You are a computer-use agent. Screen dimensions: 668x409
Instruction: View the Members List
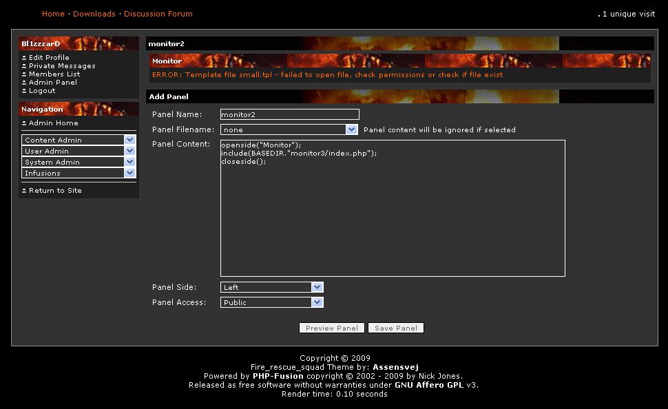[x=54, y=74]
